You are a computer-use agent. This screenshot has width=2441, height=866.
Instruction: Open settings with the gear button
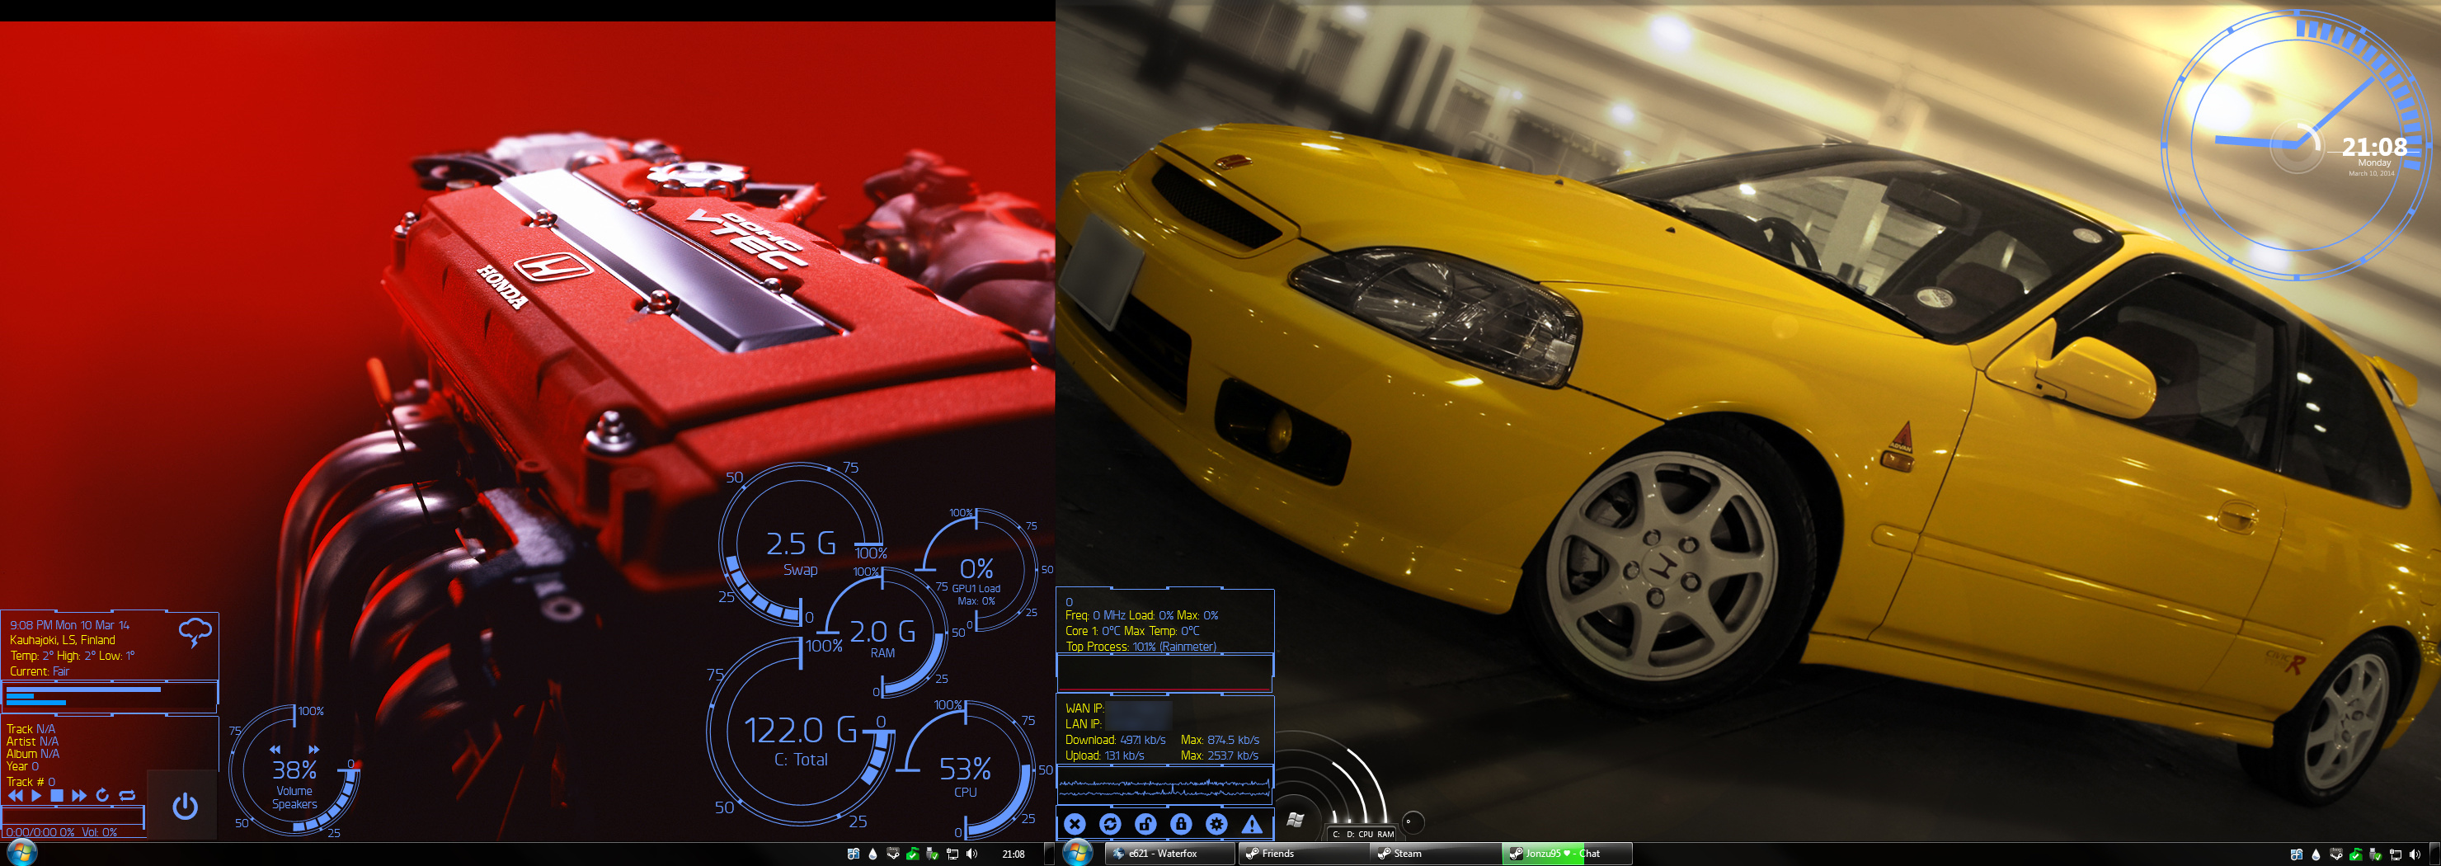[x=1216, y=824]
